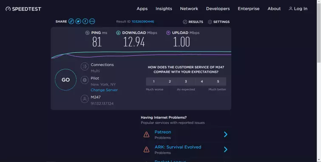The height and width of the screenshot is (162, 321).
Task: Open the About menu
Action: pyautogui.click(x=274, y=9)
